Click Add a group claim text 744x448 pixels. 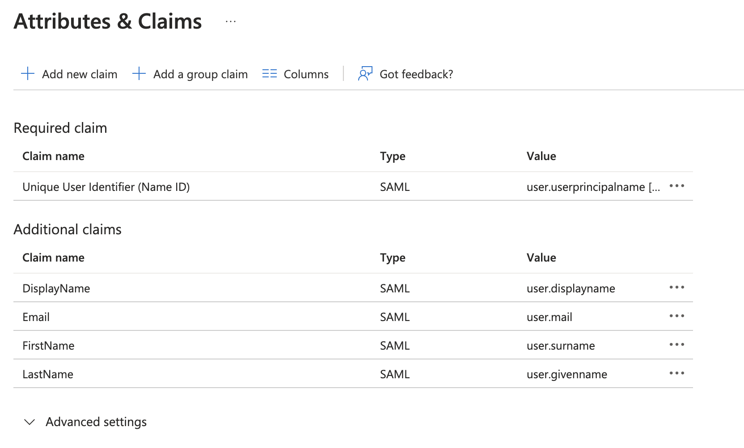(200, 74)
